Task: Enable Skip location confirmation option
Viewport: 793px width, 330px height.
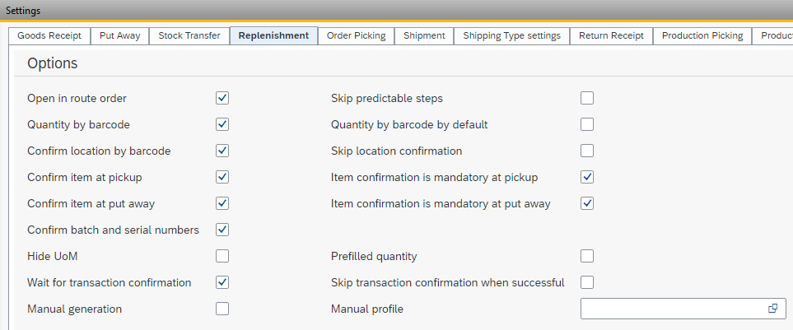Action: pos(587,151)
